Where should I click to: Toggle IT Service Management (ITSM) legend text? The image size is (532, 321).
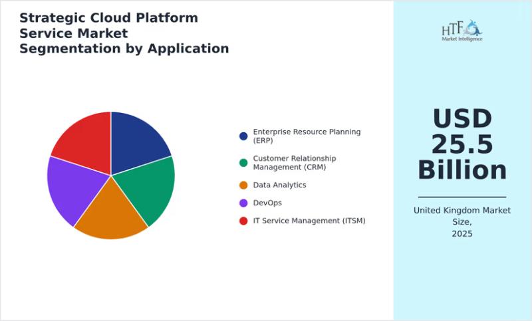[x=309, y=221]
